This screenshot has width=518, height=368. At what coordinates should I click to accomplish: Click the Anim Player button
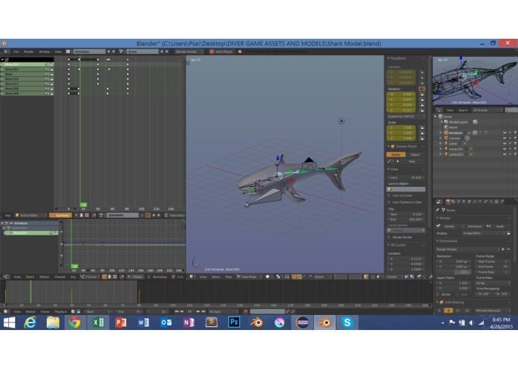[x=221, y=51]
